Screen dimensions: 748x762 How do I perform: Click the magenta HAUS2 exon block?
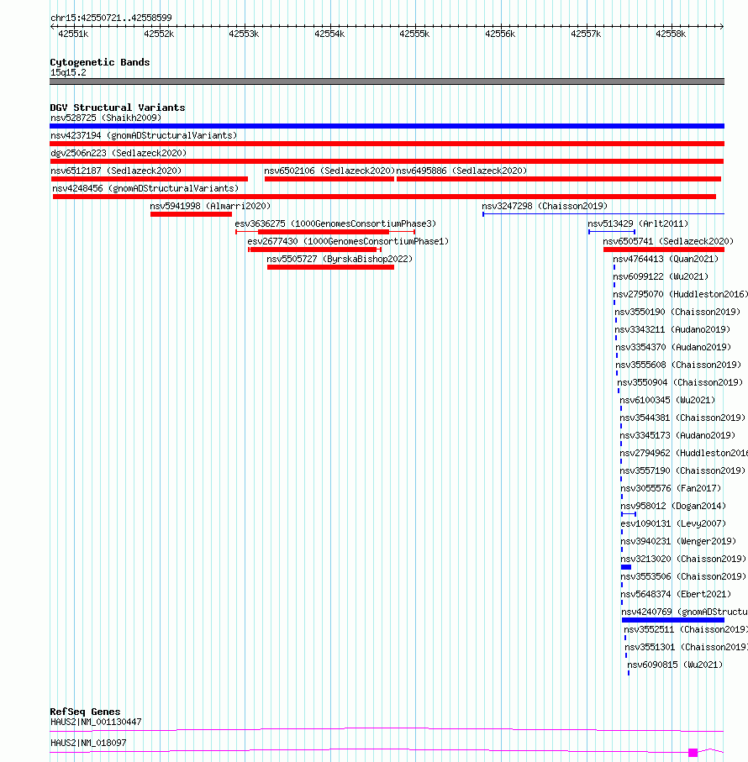693,752
